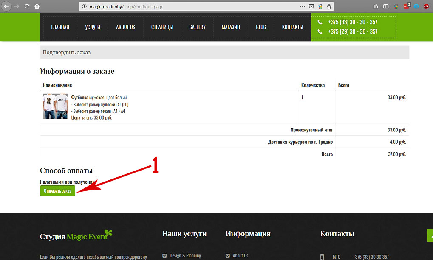Open the ГЛАВНАЯ menu item
The image size is (433, 260).
point(60,27)
